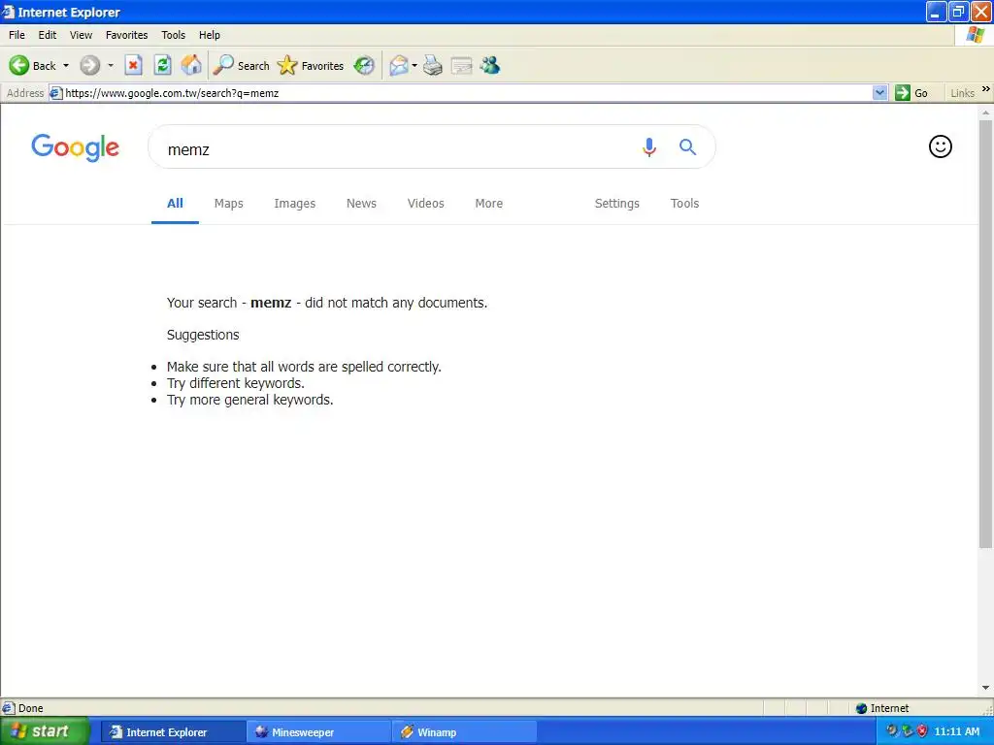The width and height of the screenshot is (994, 745).
Task: Open the View menu
Action: (x=81, y=35)
